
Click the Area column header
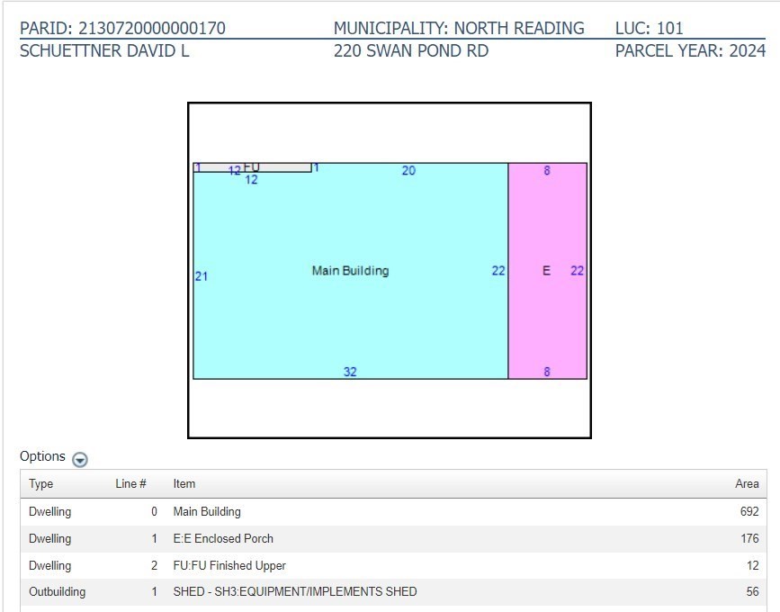click(x=746, y=484)
